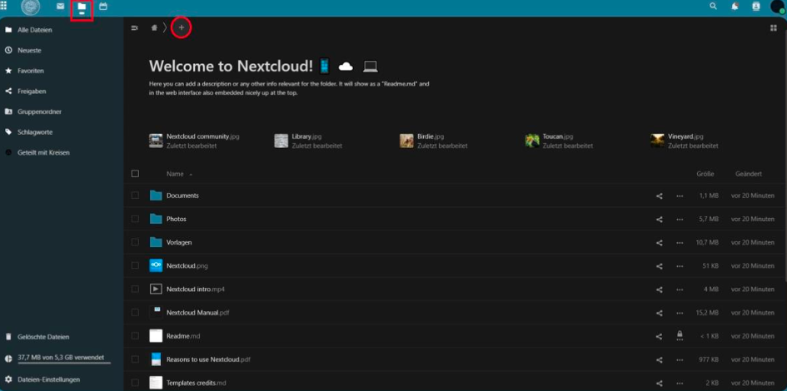Tick the select-all checkbox in header
Viewport: 787px width, 391px height.
click(135, 174)
